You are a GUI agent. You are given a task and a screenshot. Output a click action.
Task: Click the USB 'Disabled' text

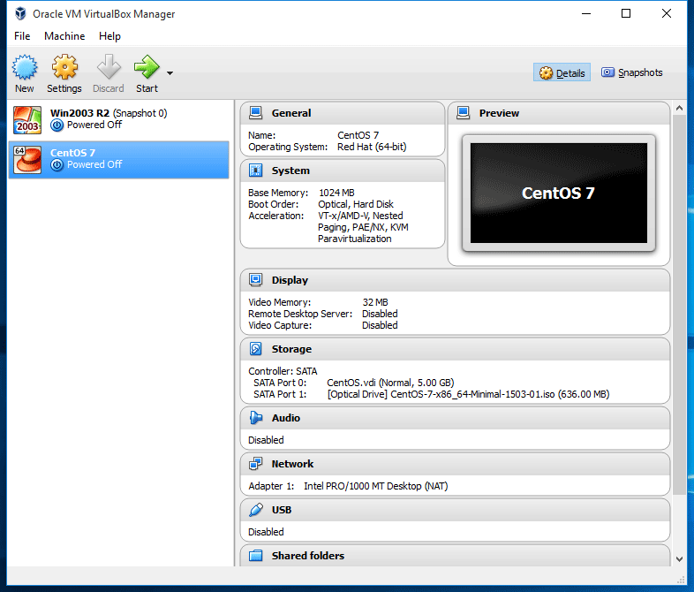coord(266,532)
